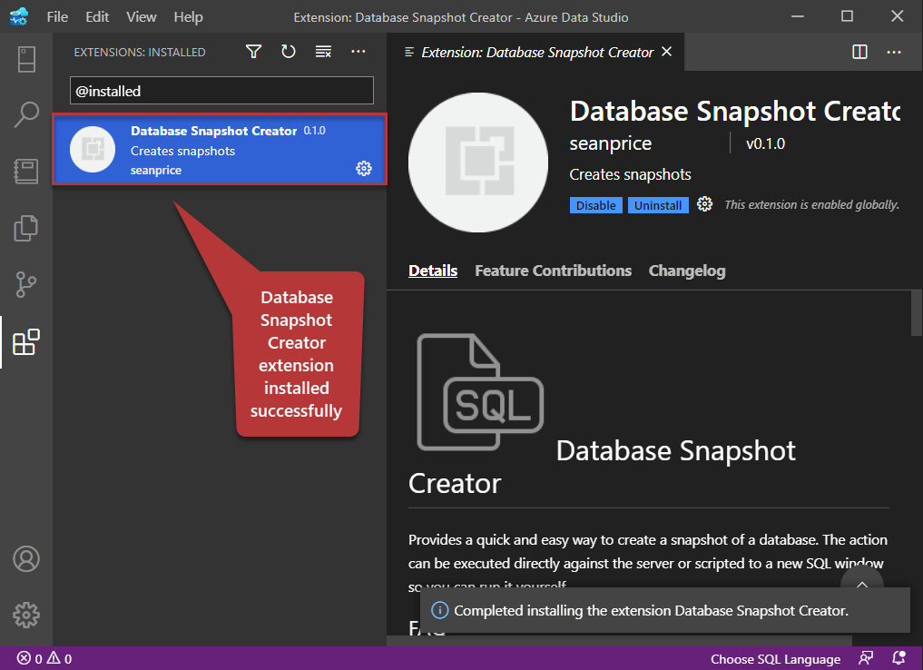This screenshot has width=923, height=670.
Task: Click the Manage gear in activity bar
Action: coord(26,615)
